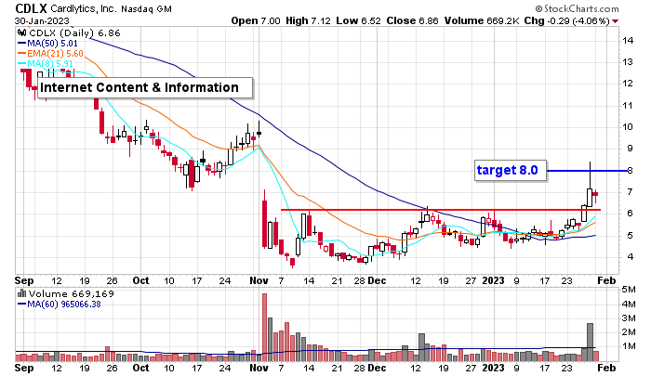
Task: Click the red down-triangle change indicator
Action: pyautogui.click(x=616, y=21)
